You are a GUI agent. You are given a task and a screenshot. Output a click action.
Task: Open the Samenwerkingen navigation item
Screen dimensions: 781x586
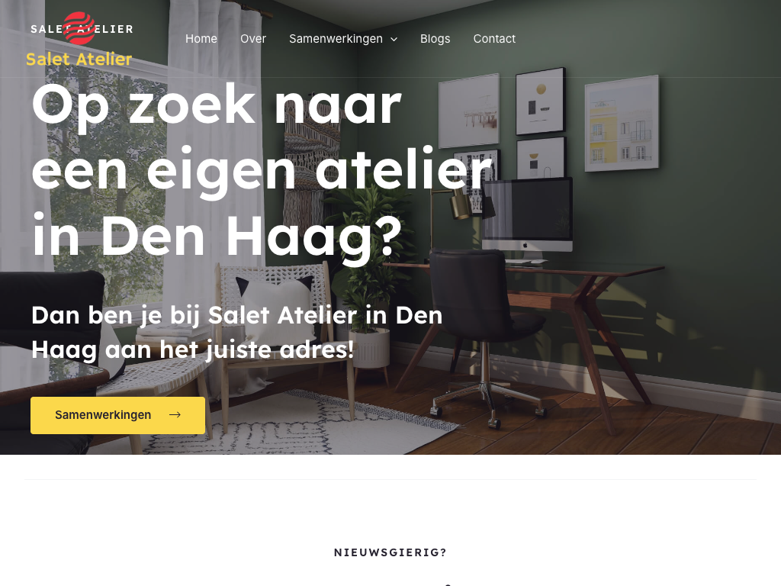point(336,38)
